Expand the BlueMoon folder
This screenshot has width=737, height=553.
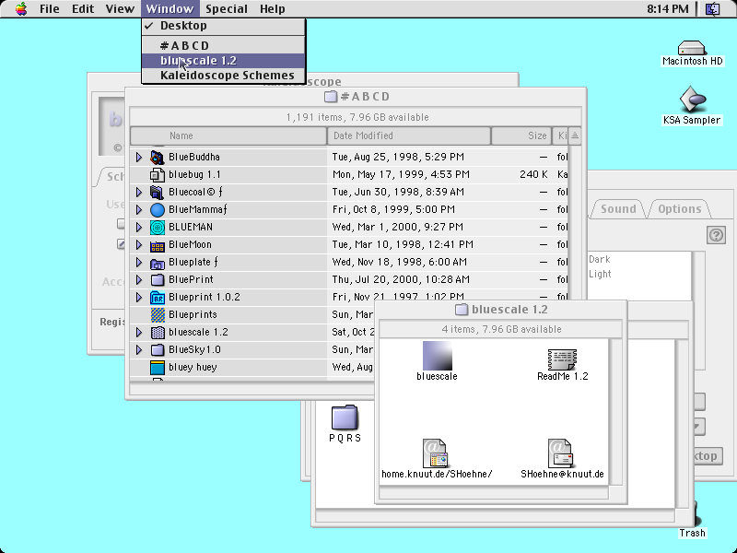(x=139, y=244)
